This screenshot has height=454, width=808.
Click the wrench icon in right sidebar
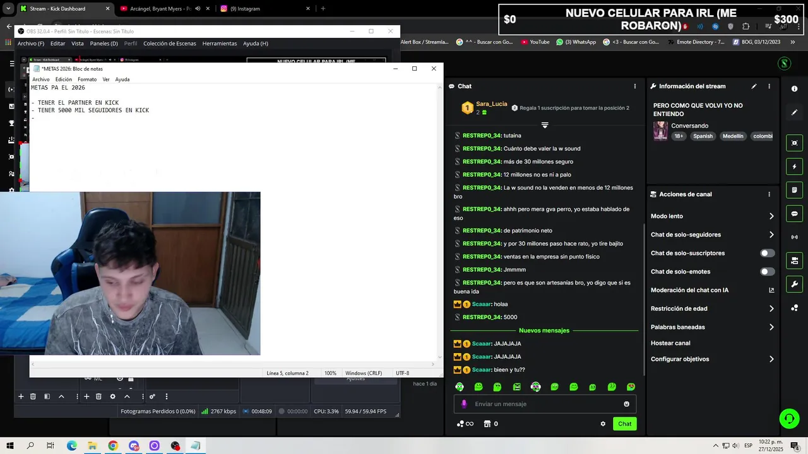tap(794, 284)
